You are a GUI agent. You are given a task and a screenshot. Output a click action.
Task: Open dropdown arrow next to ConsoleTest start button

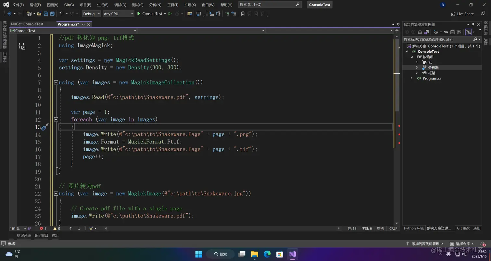click(165, 14)
